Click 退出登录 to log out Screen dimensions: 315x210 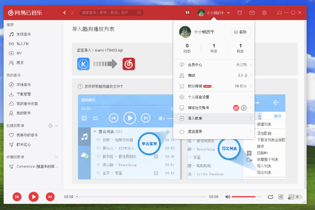pos(214,132)
